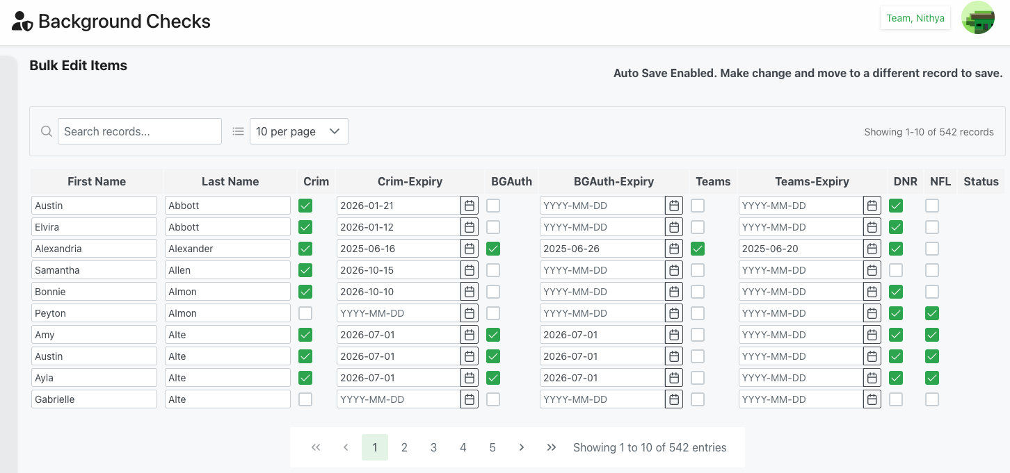Open BGAuth-Expiry calendar for Amy Alte
This screenshot has width=1010, height=473.
point(673,335)
